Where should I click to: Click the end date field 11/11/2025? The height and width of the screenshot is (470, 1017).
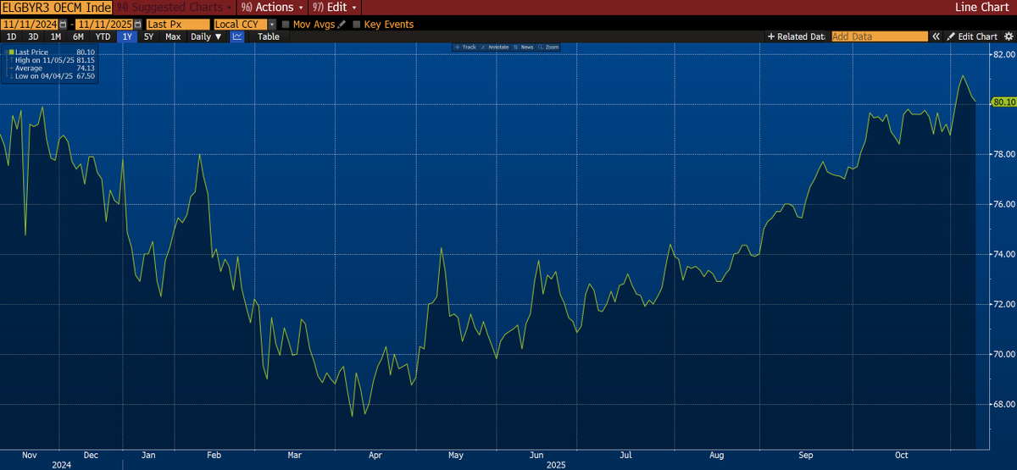click(x=106, y=25)
